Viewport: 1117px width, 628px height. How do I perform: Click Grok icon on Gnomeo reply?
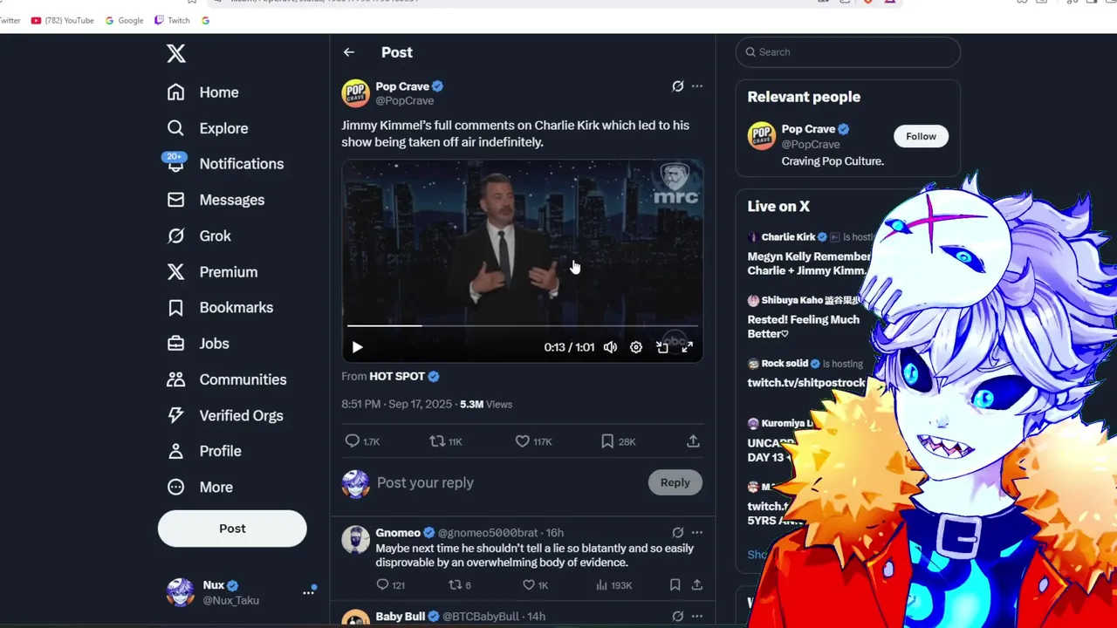click(x=677, y=533)
